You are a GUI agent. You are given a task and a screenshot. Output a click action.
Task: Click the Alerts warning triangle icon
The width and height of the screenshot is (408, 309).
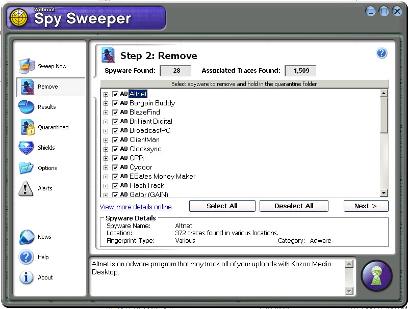pyautogui.click(x=25, y=188)
